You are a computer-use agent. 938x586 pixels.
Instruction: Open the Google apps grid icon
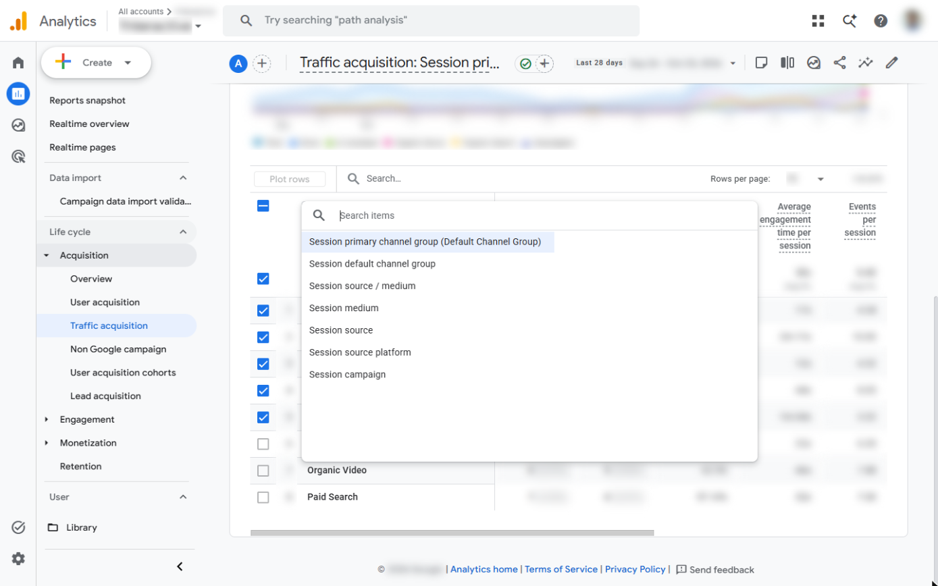click(818, 21)
